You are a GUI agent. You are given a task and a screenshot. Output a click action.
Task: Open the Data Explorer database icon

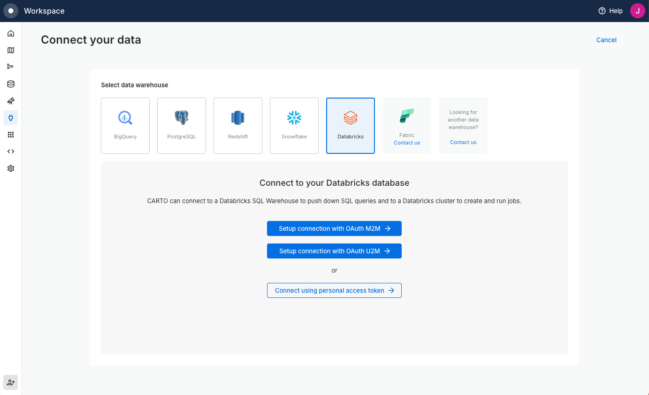click(x=10, y=84)
